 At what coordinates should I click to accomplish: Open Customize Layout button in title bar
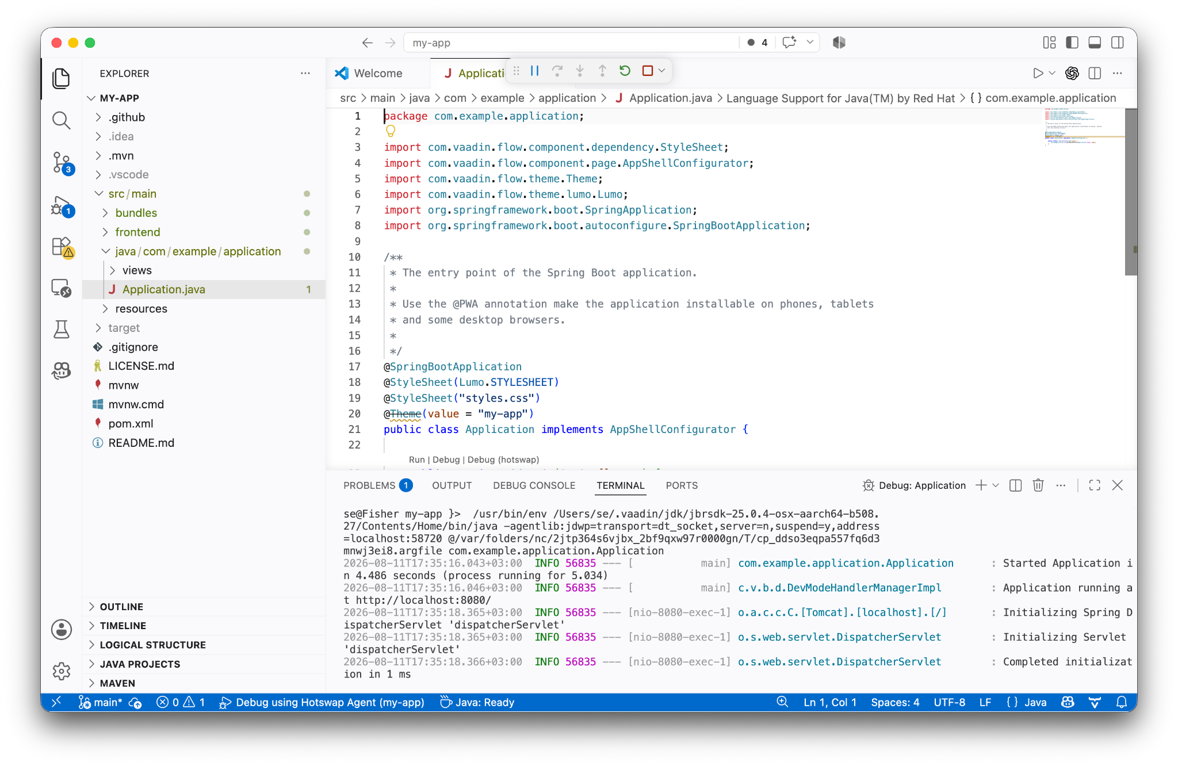[1049, 43]
